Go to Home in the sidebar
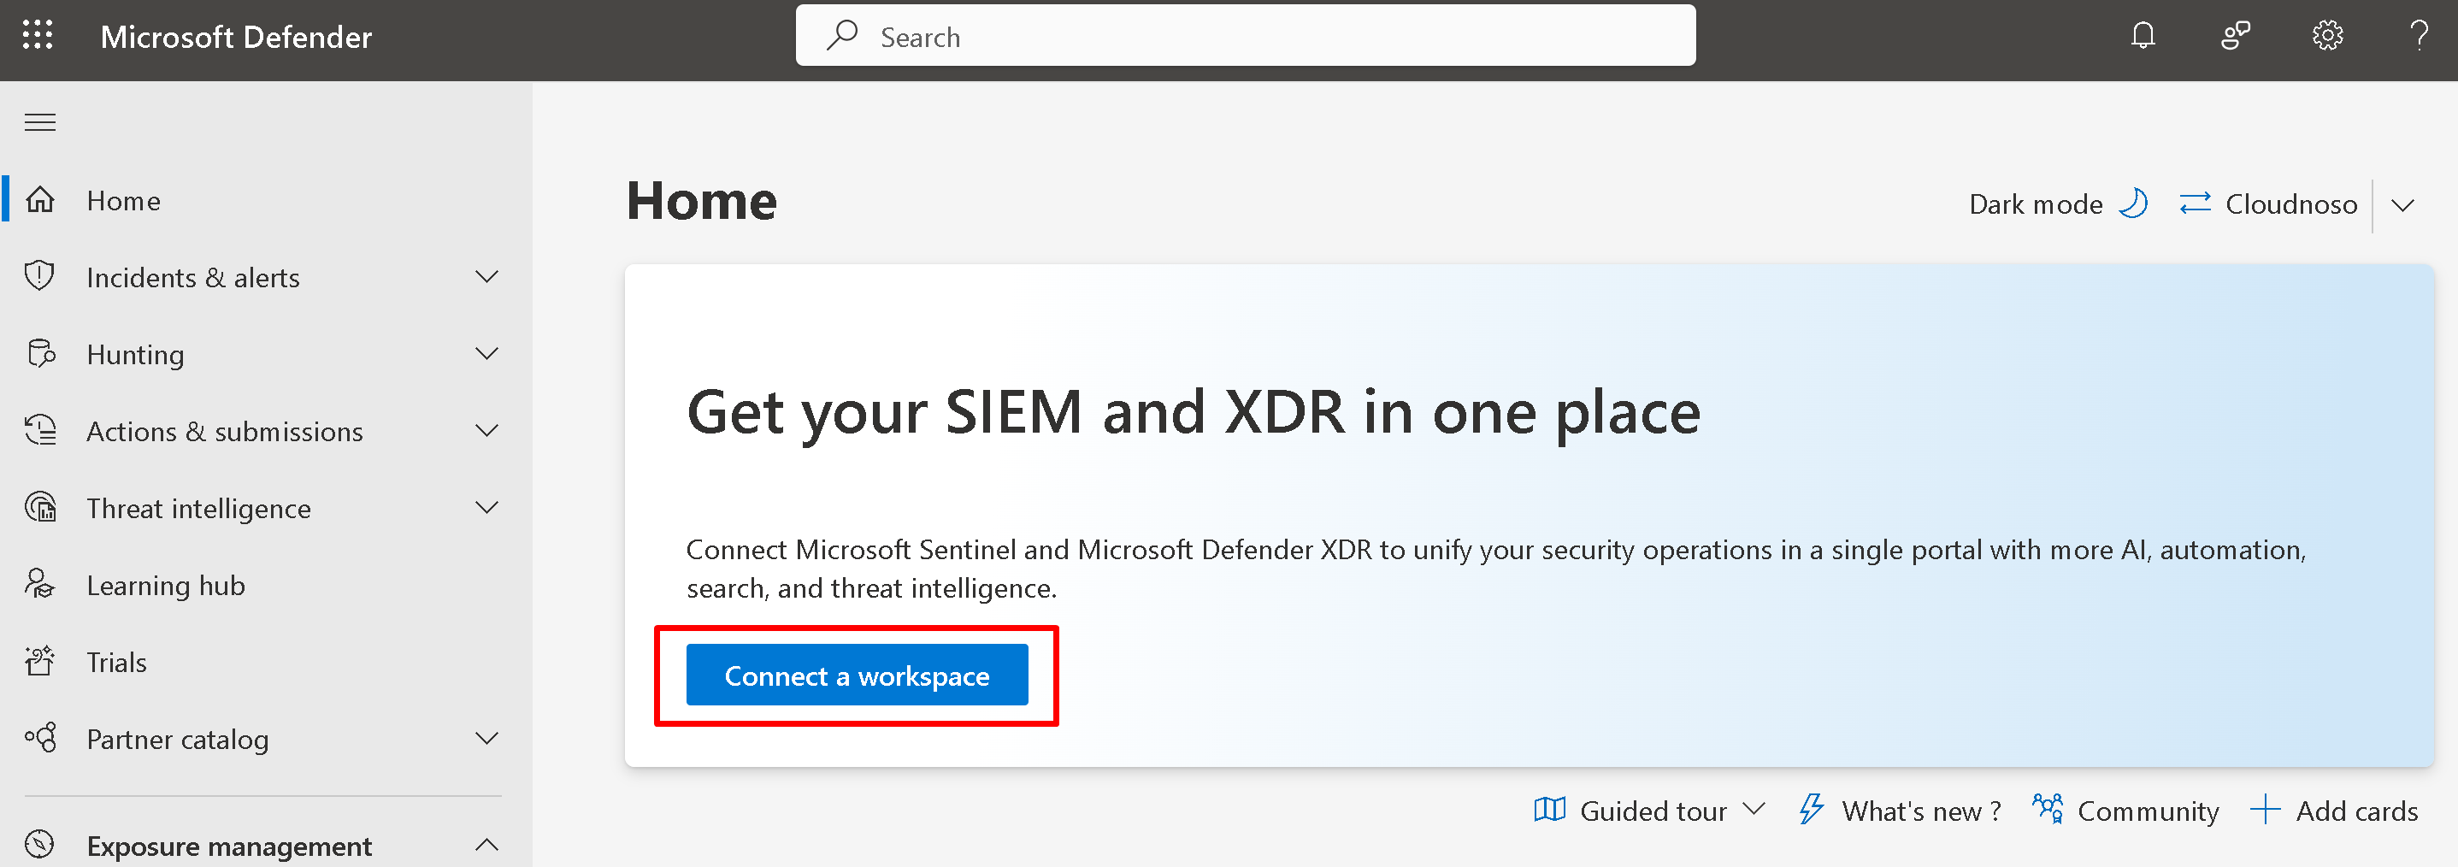Screen dimensions: 2458x867 [x=123, y=200]
